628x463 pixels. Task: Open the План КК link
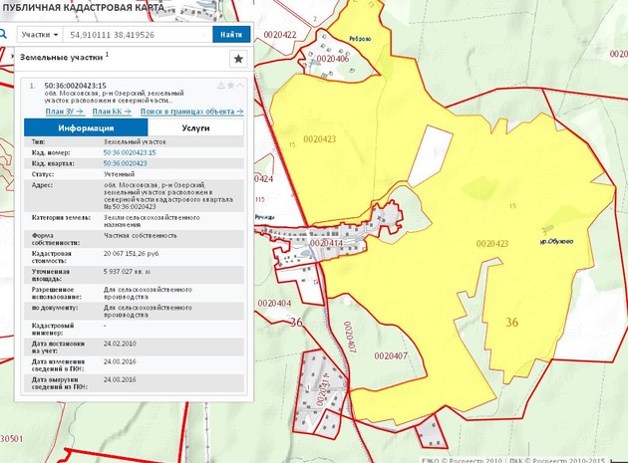(112, 112)
